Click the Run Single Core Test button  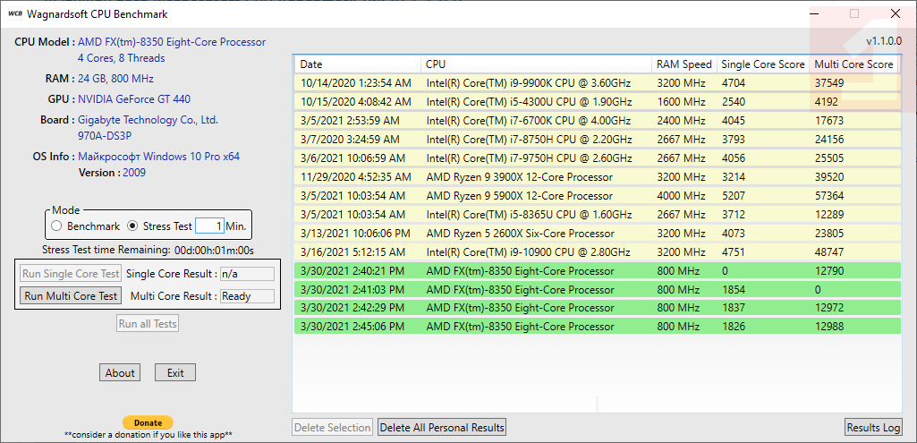click(71, 273)
